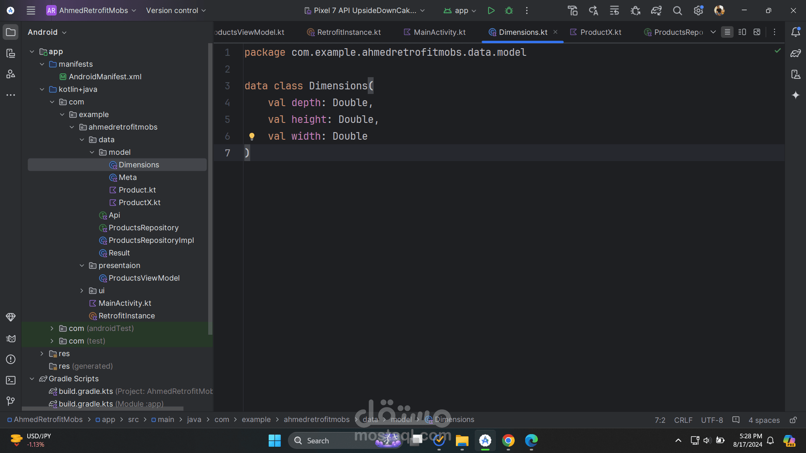Toggle the file read-only lock icon
Viewport: 806px width, 453px height.
pos(793,420)
